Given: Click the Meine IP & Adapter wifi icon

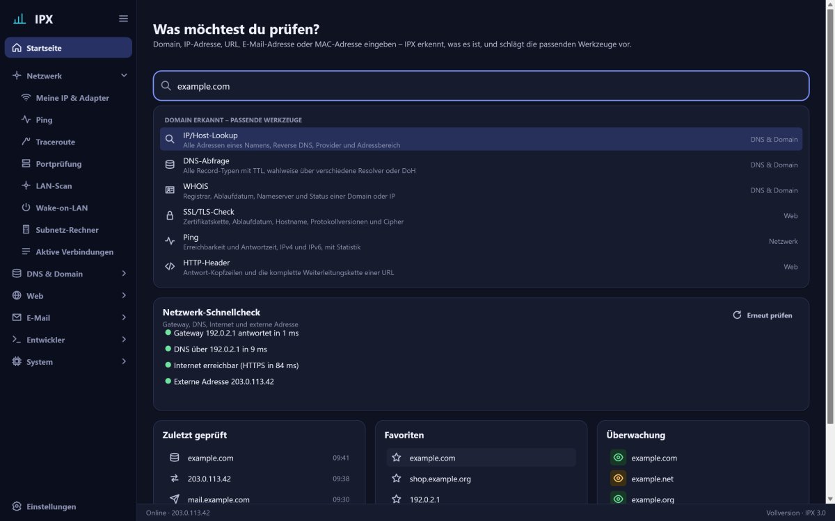Looking at the screenshot, I should click(x=26, y=98).
